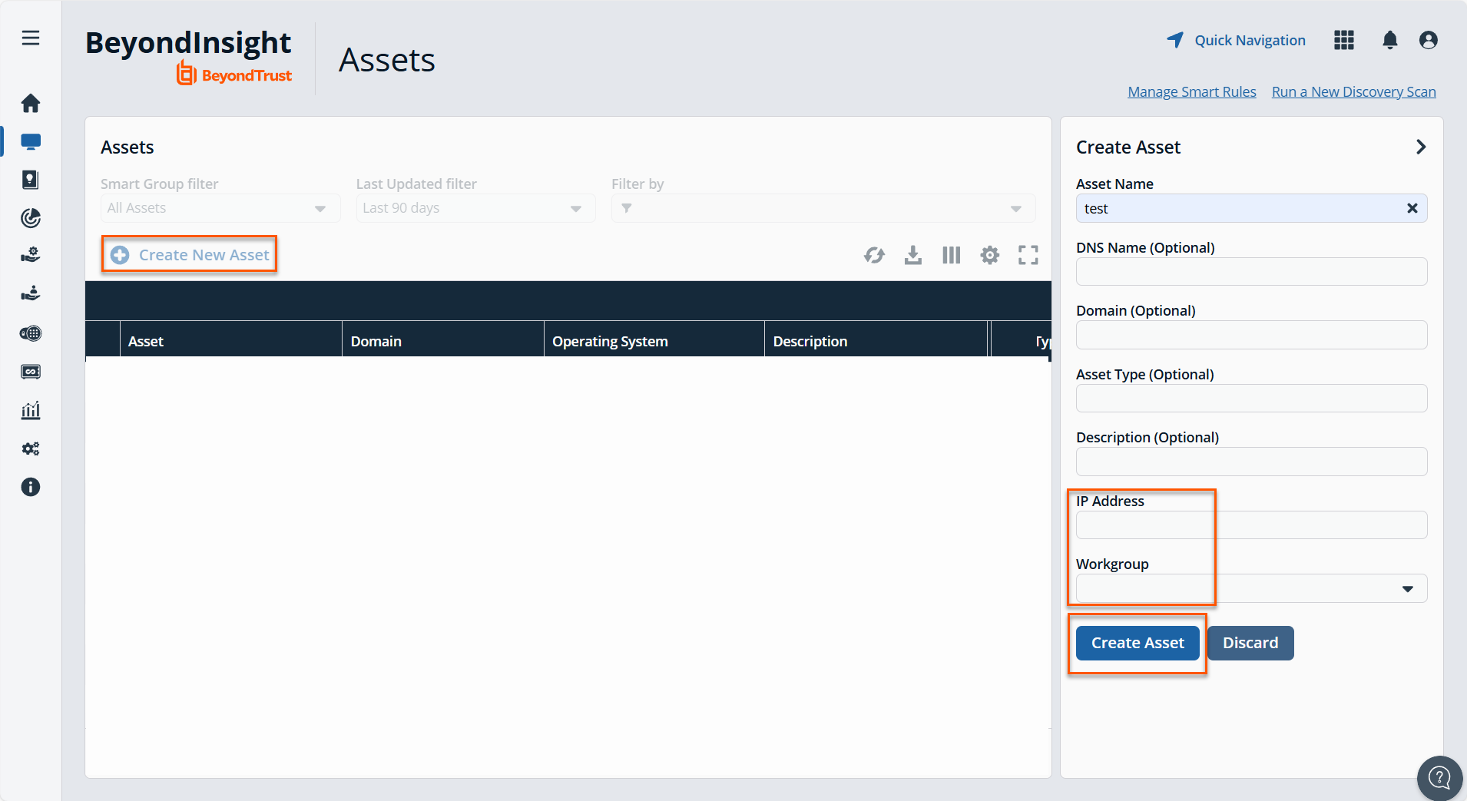Open the notifications bell
The width and height of the screenshot is (1467, 801).
click(1389, 40)
